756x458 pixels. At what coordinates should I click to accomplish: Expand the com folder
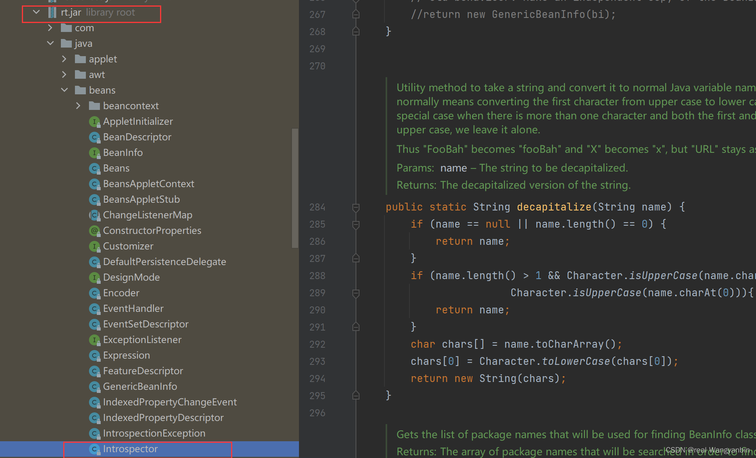coord(50,28)
